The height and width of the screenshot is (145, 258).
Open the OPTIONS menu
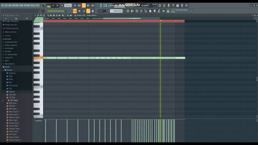tap(27, 5)
